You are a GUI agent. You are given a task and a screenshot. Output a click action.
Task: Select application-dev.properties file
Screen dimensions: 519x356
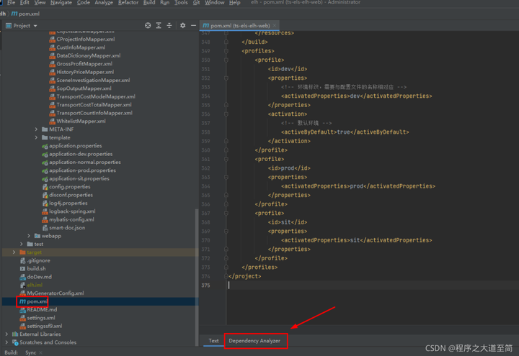(x=81, y=154)
